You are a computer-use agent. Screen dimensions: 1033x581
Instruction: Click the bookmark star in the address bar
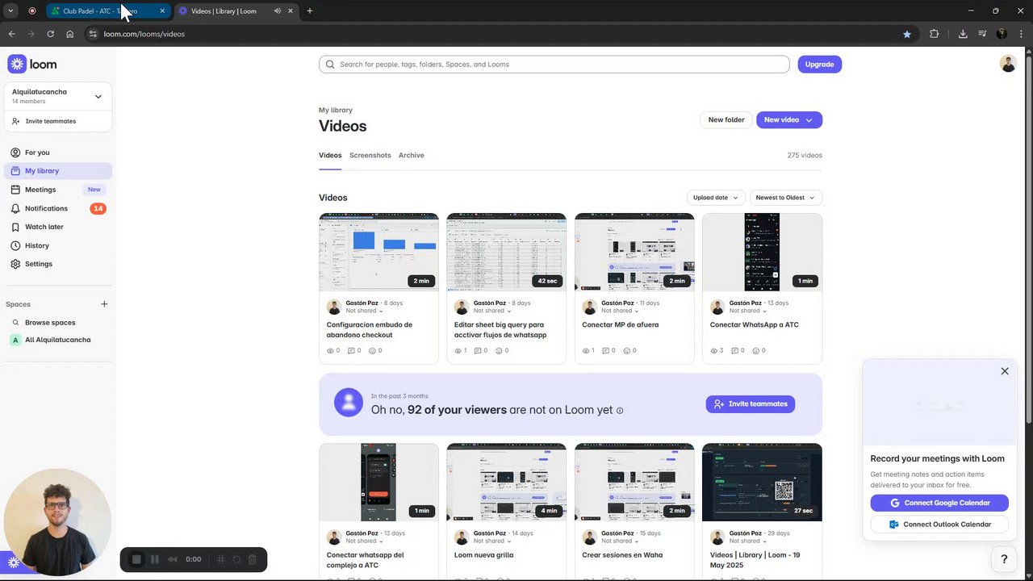point(907,34)
